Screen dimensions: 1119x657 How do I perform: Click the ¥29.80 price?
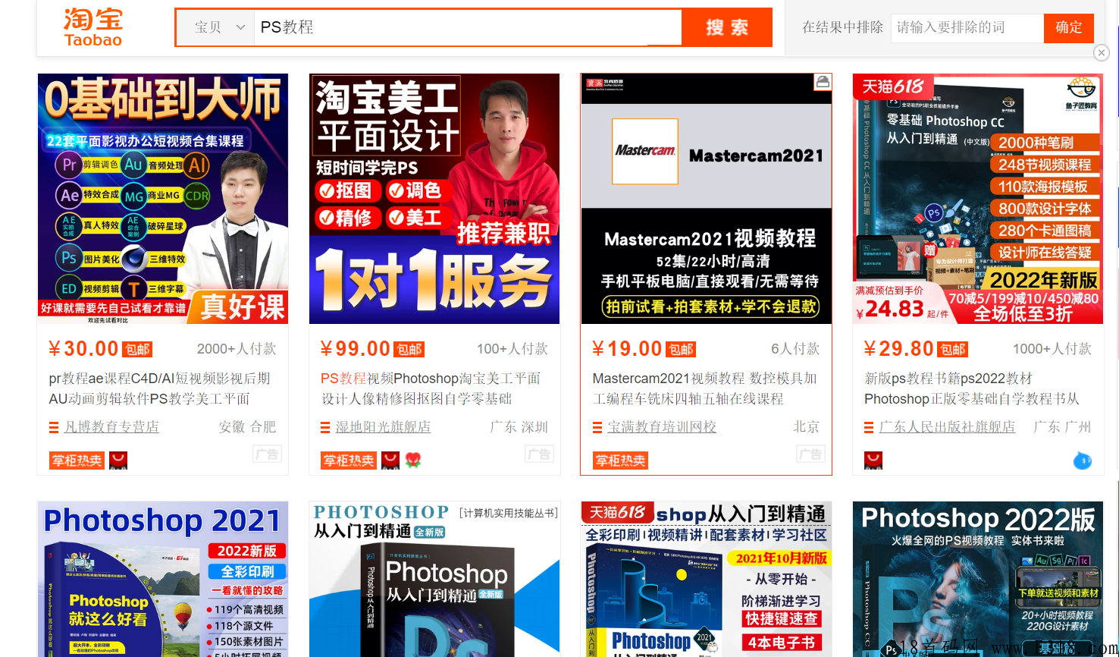(x=899, y=349)
